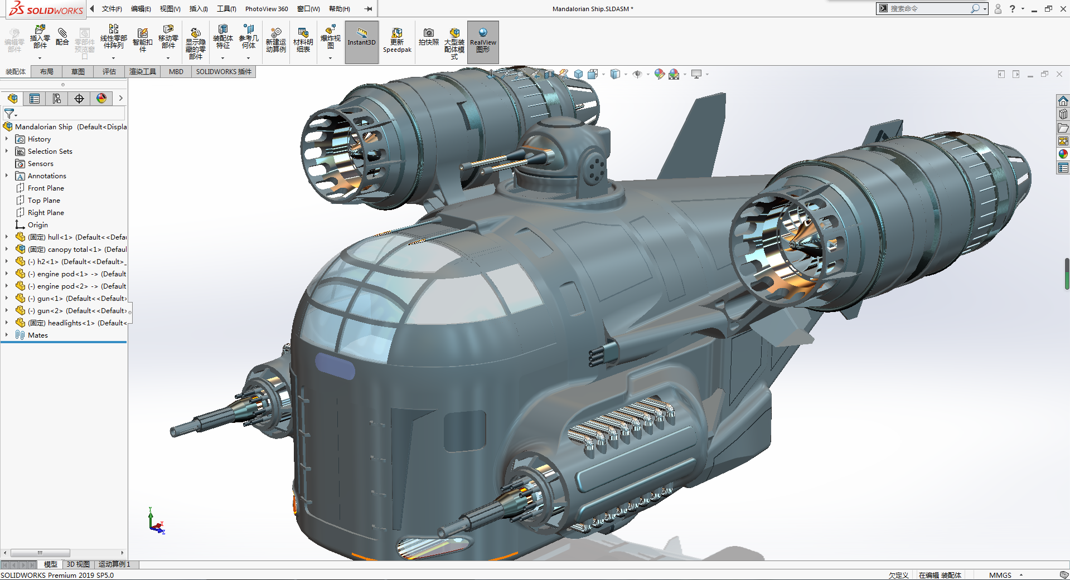1070x580 pixels.
Task: Take a snapshot with 拍快照
Action: tap(429, 37)
